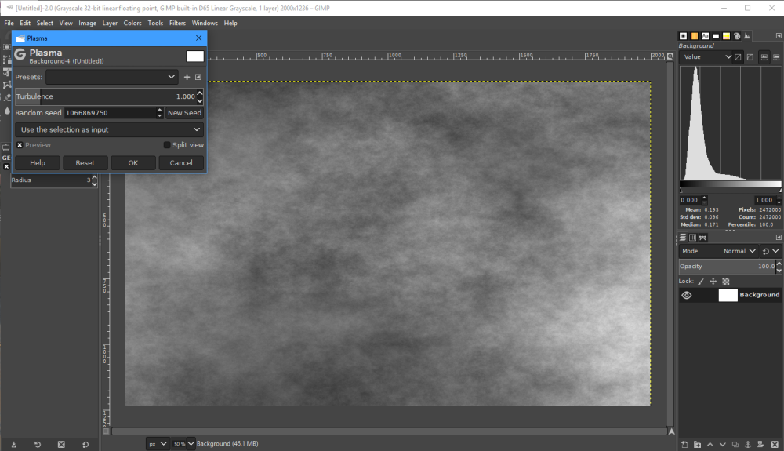Reset tool options to defaults icon
Viewport: 784px width, 451px height.
pos(85,445)
